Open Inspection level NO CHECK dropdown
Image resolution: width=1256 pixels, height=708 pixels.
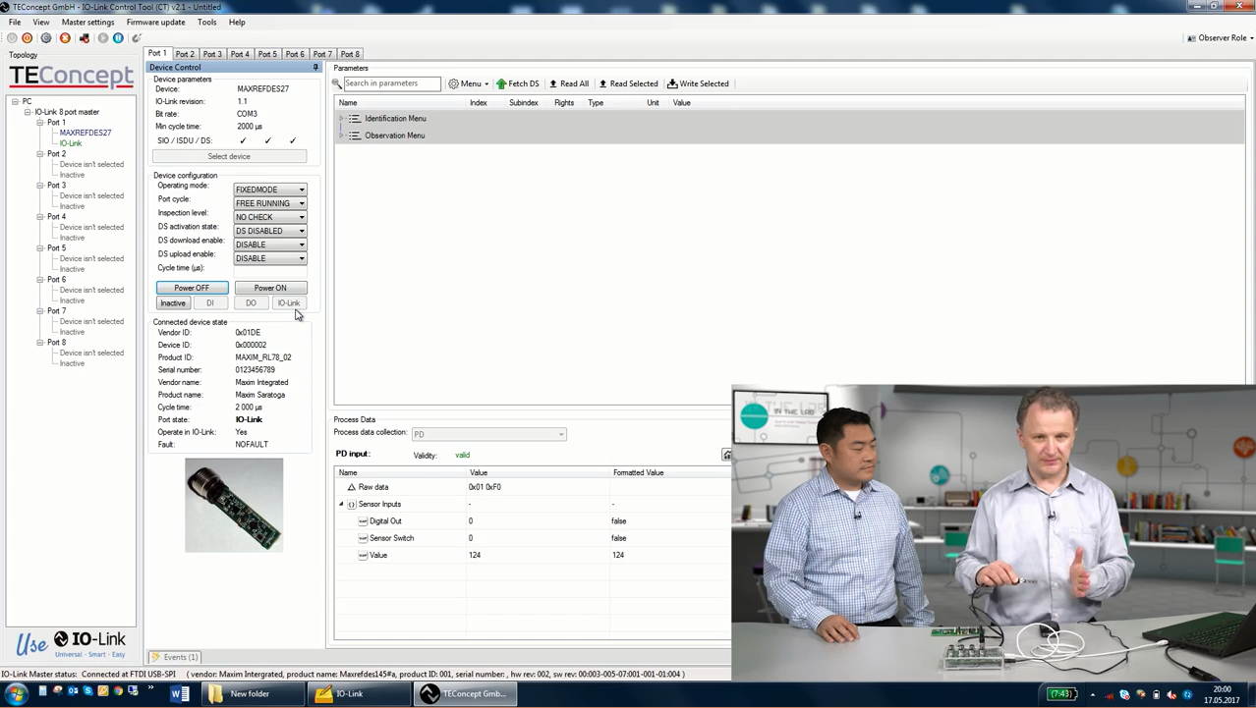tap(270, 217)
